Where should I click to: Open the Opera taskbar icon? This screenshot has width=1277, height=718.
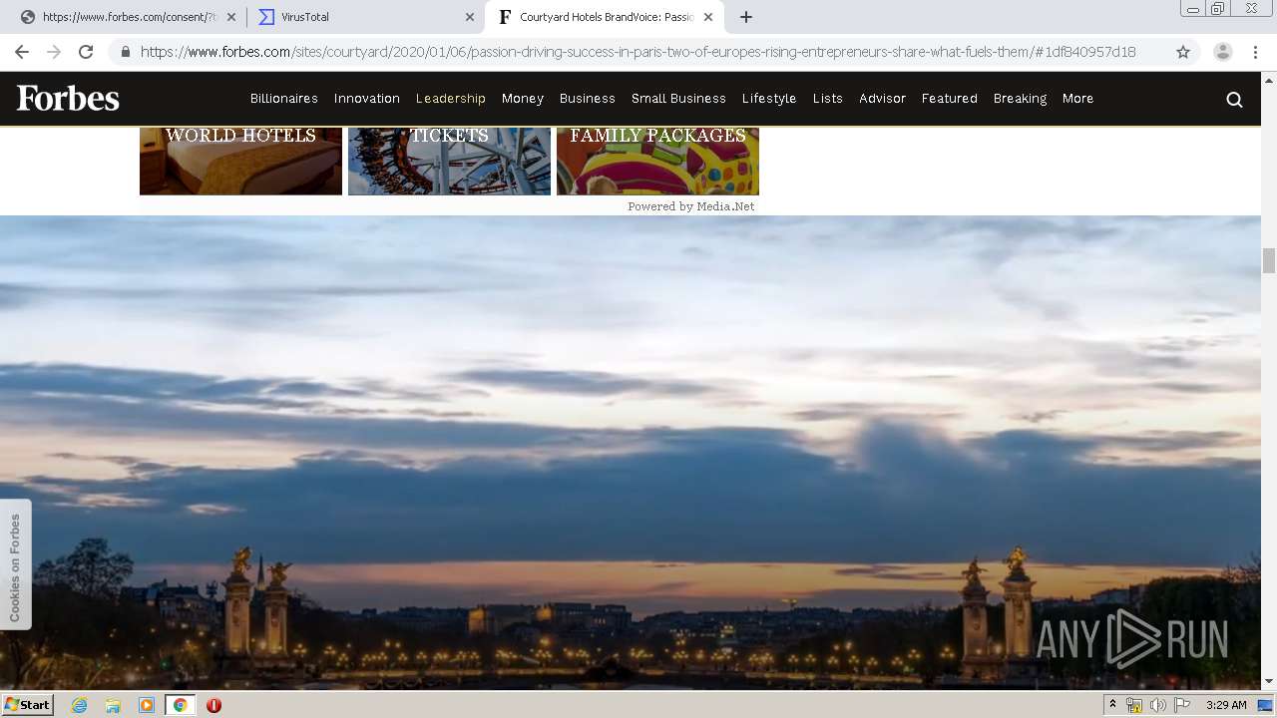coord(213,705)
